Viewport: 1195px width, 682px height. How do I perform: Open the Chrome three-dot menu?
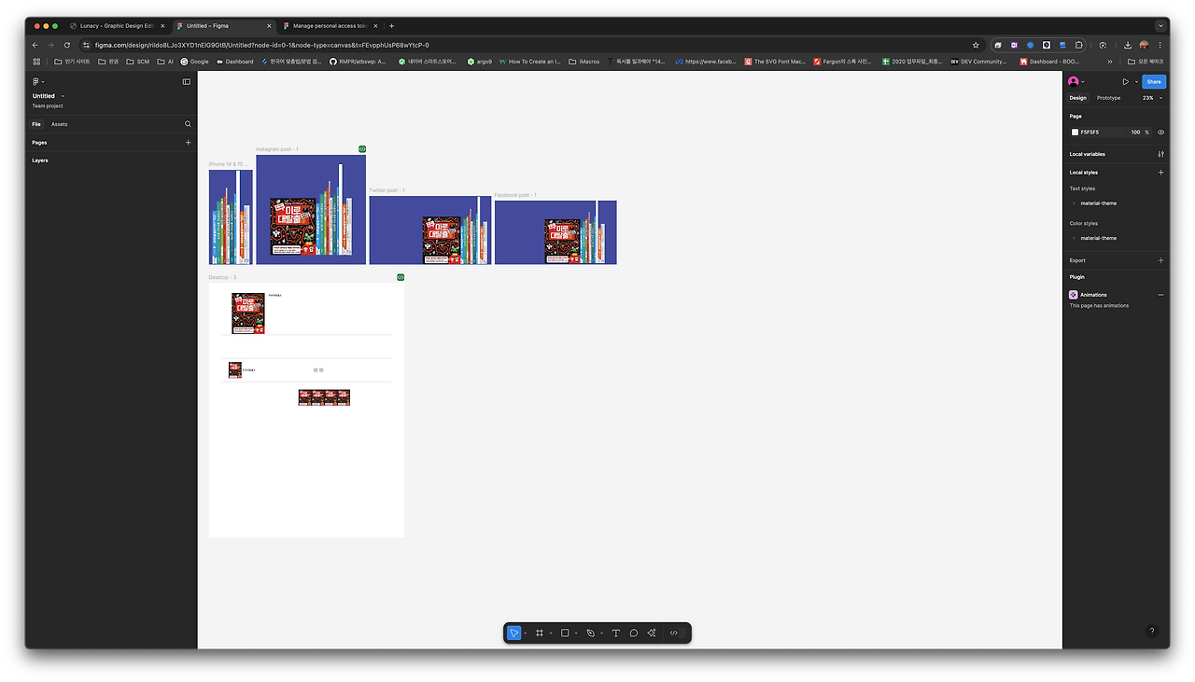[1160, 45]
